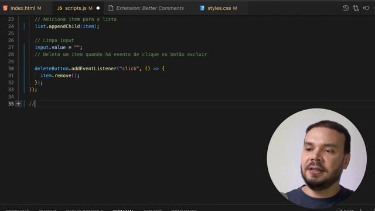This screenshot has height=211, width=375.
Task: Click line number 34 in the gutter
Action: 11,97
